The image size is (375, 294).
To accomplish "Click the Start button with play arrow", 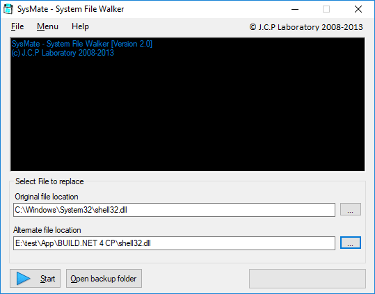I will 35,279.
